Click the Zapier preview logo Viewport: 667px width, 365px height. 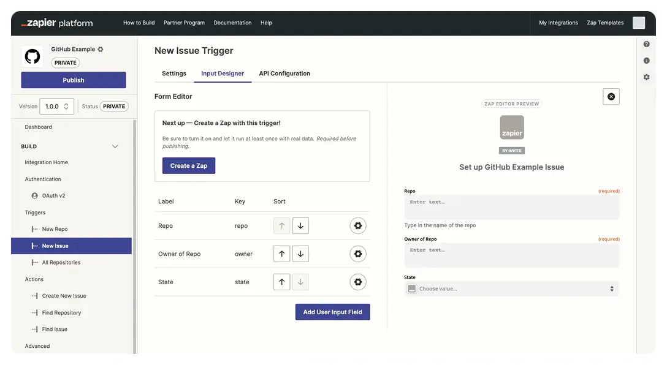point(512,127)
